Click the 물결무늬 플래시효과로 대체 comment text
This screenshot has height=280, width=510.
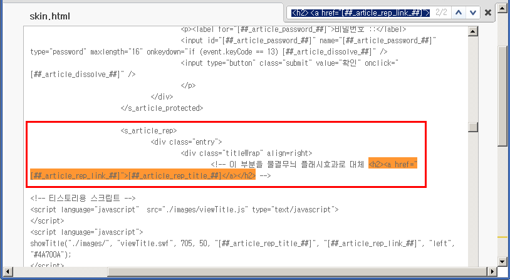(x=315, y=165)
